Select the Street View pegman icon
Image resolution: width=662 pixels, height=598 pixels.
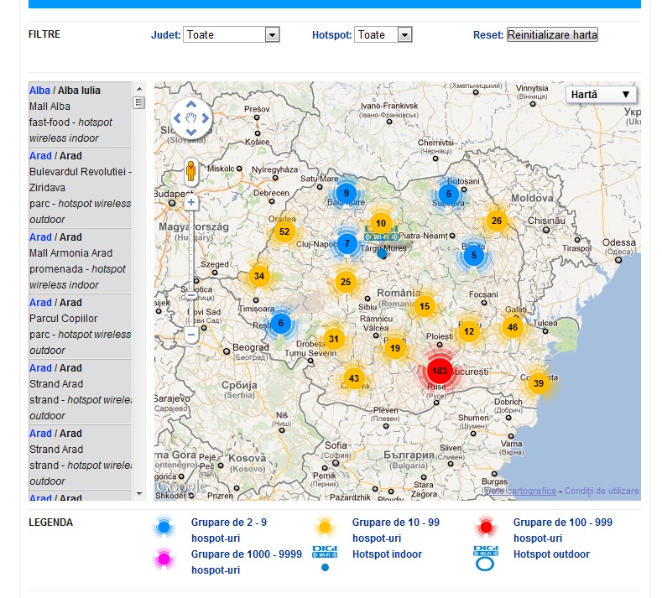[x=191, y=172]
